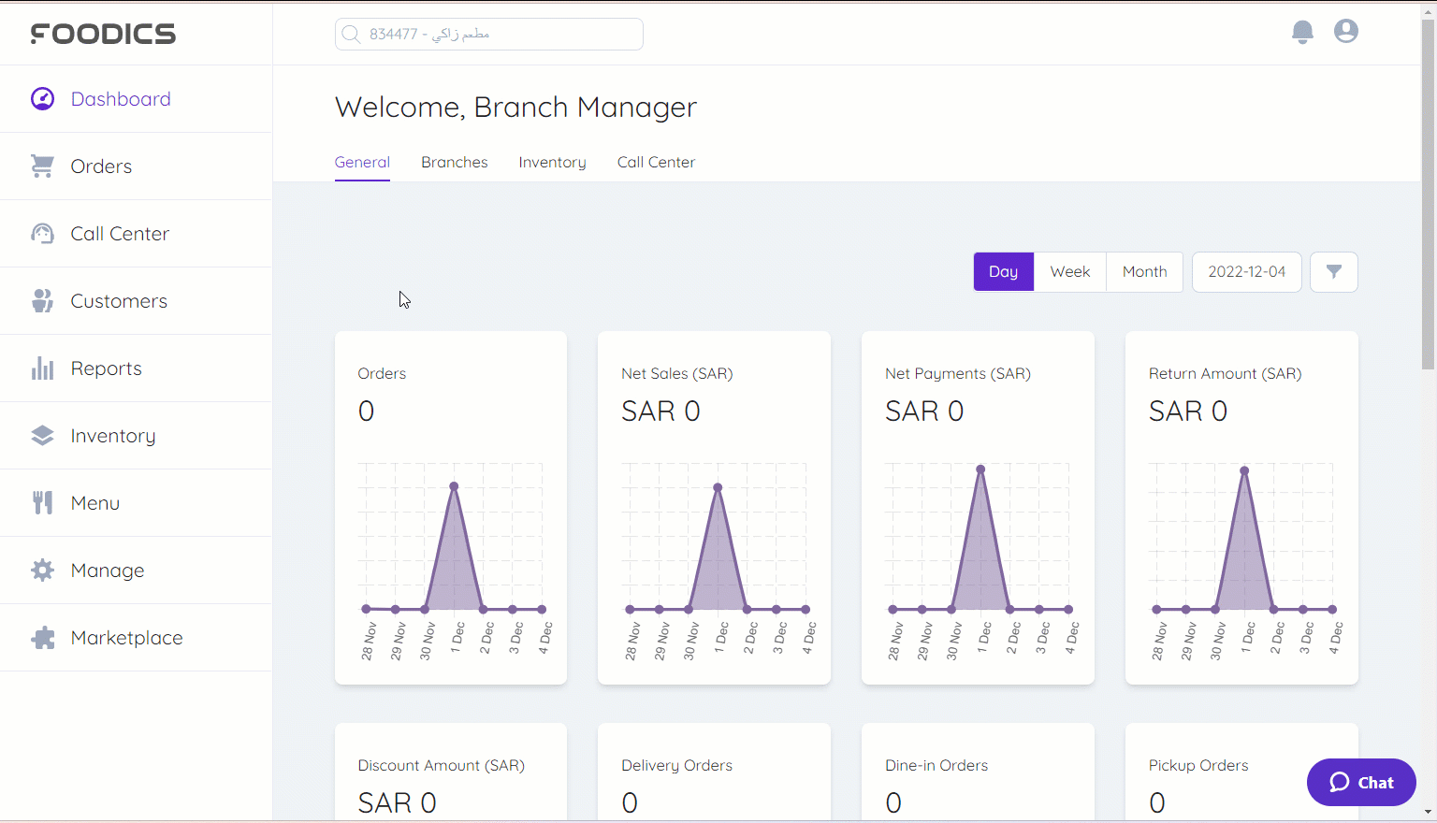Select the Day view toggle

1003,272
